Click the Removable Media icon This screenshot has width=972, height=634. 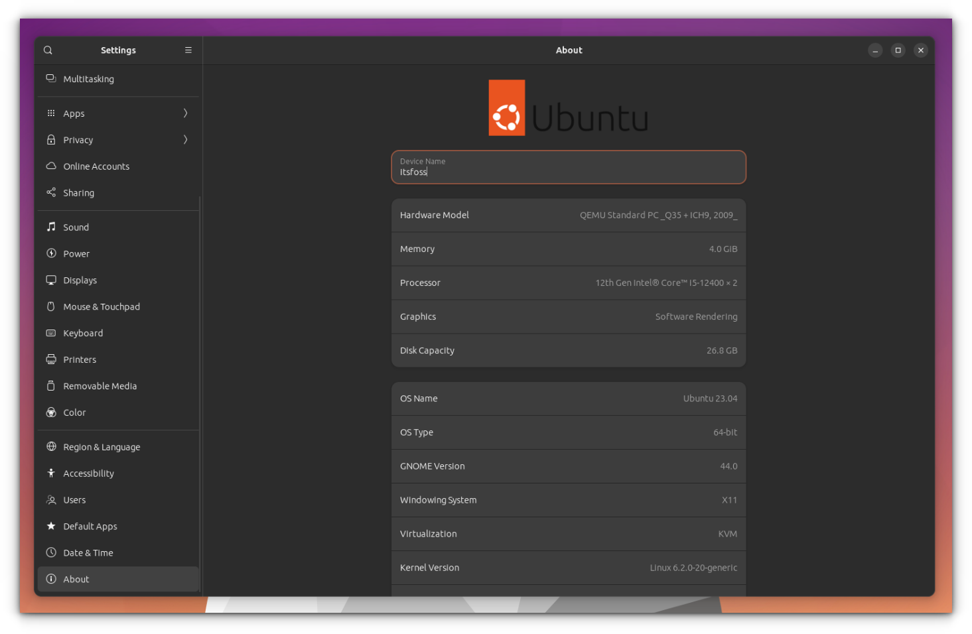coord(51,386)
